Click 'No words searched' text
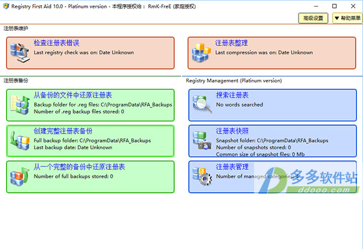This screenshot has height=249, width=363. pos(240,105)
